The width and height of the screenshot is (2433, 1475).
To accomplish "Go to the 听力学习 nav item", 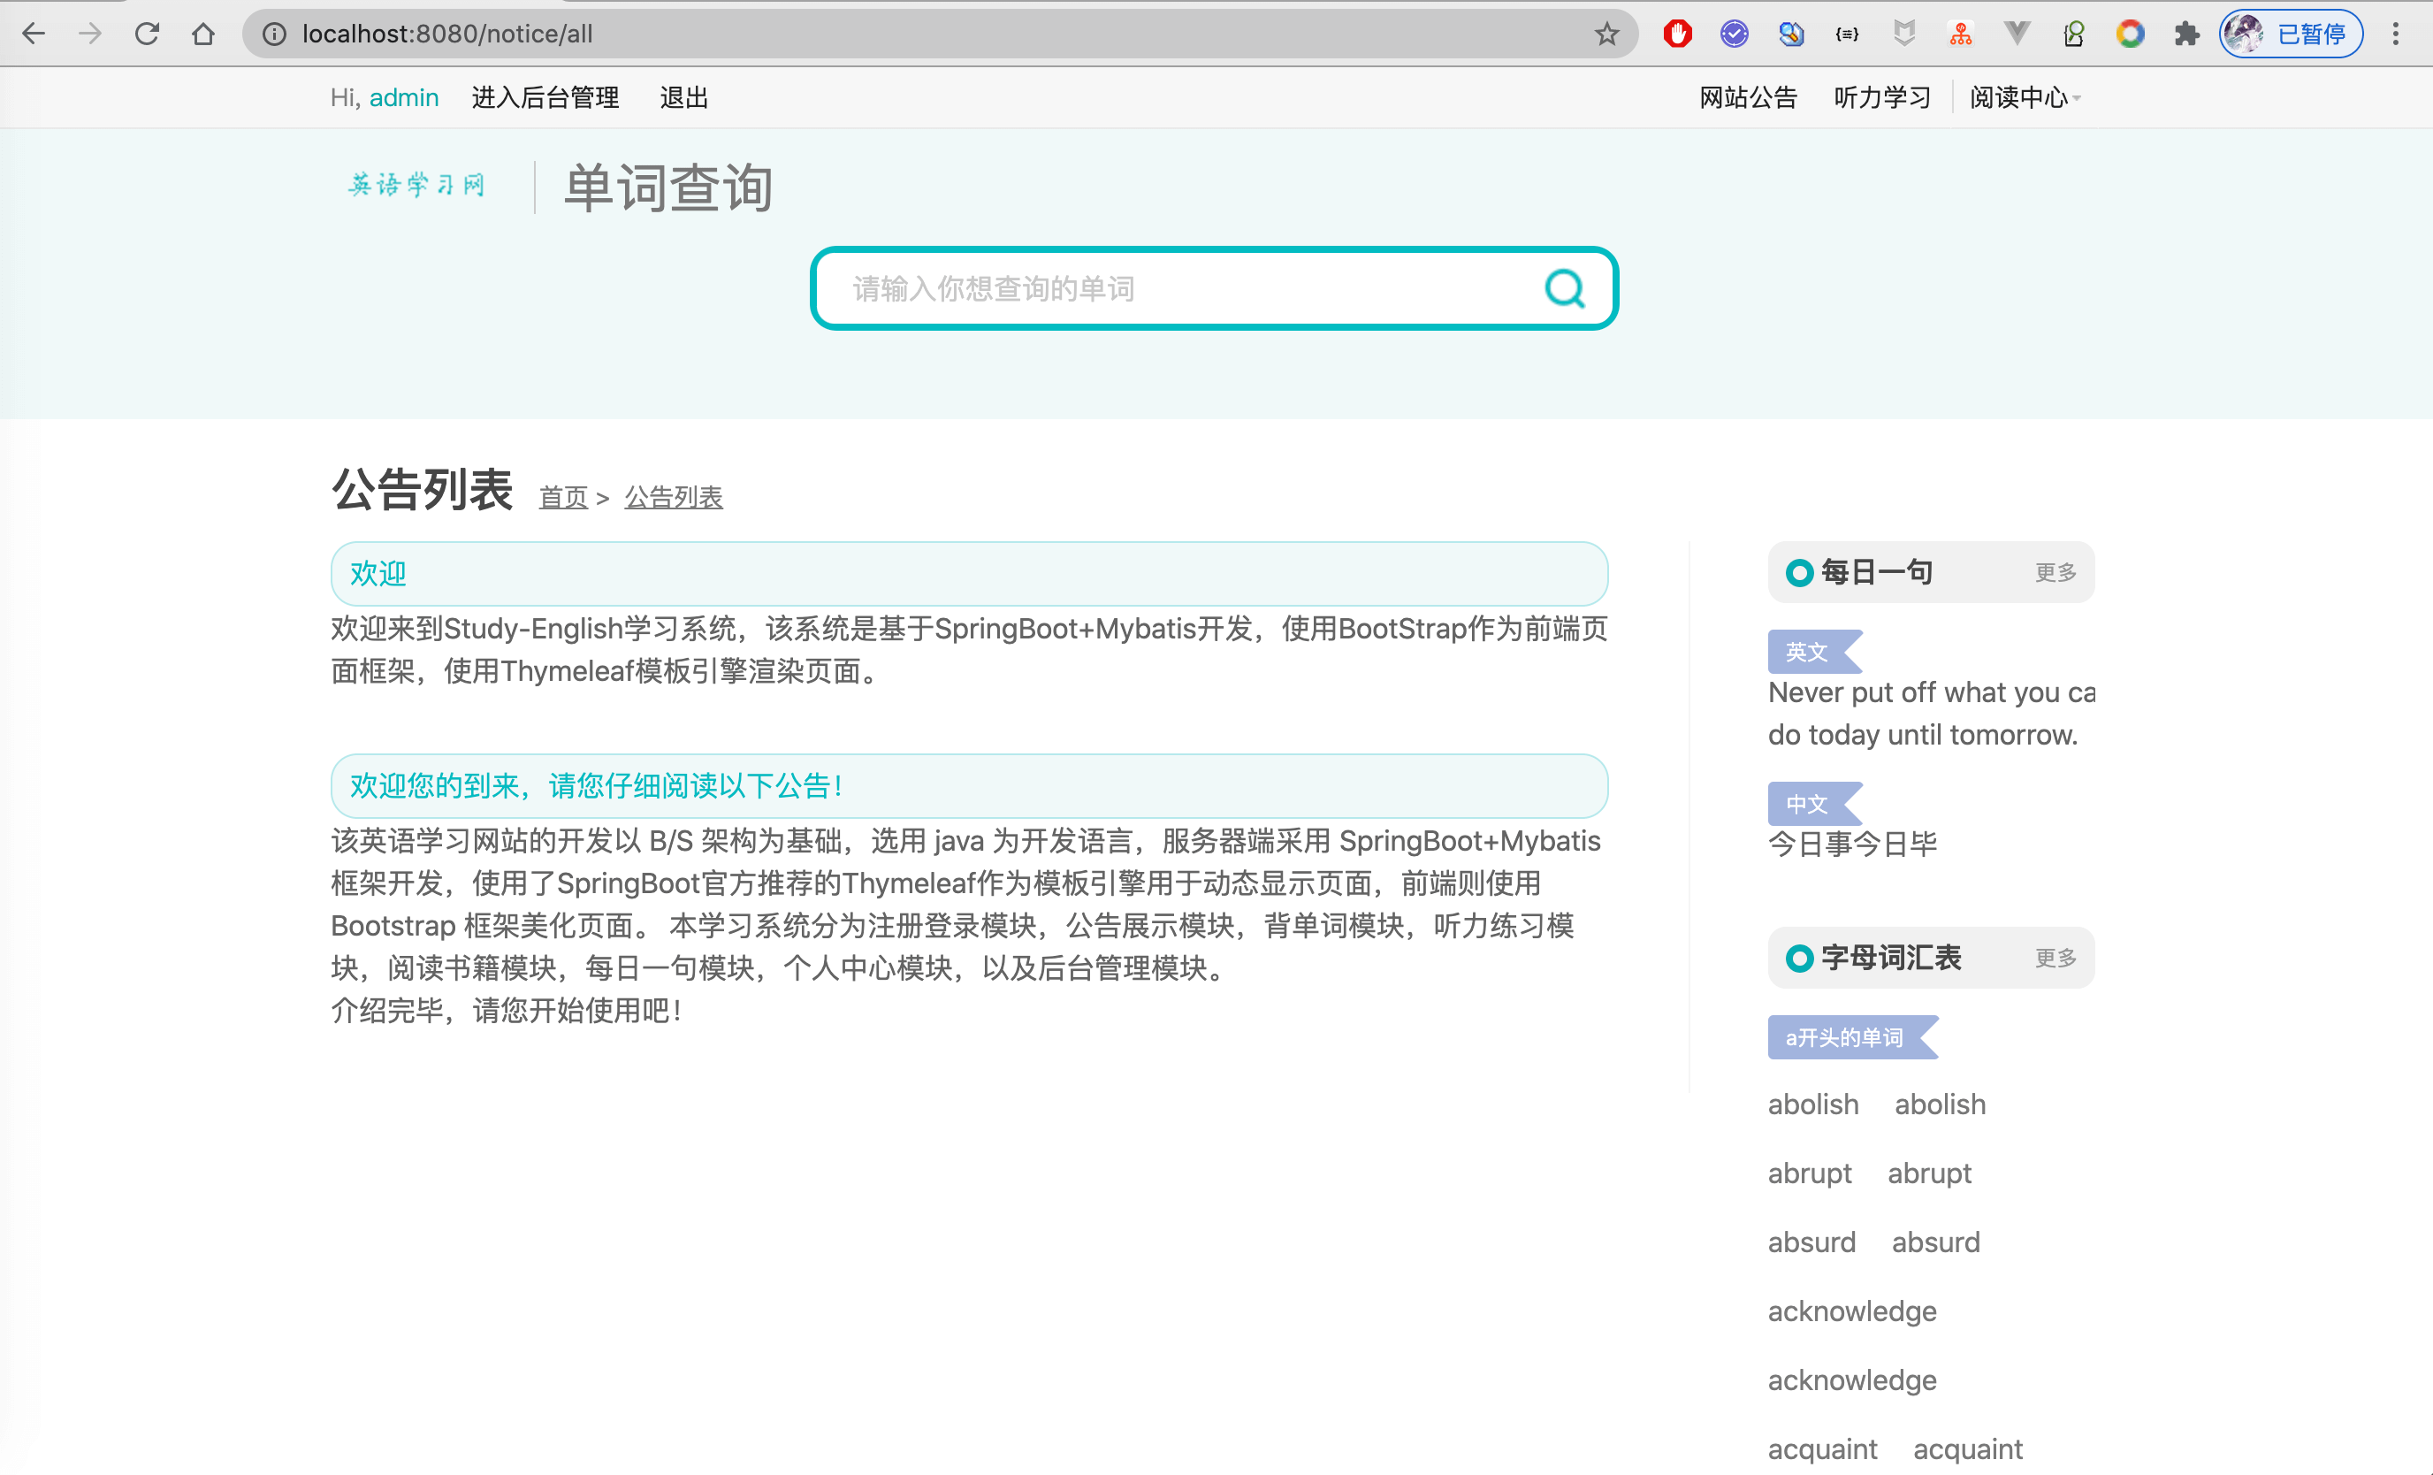I will pos(1882,98).
